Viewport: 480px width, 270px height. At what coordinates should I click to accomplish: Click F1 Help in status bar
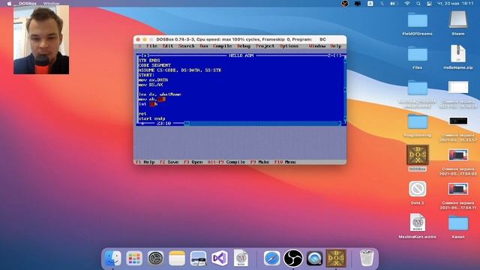(x=145, y=162)
